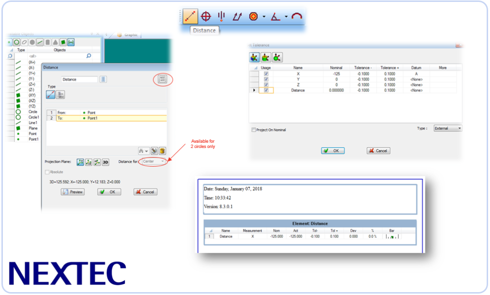Click the Distance name input field
The width and height of the screenshot is (490, 295).
pyautogui.click(x=79, y=79)
